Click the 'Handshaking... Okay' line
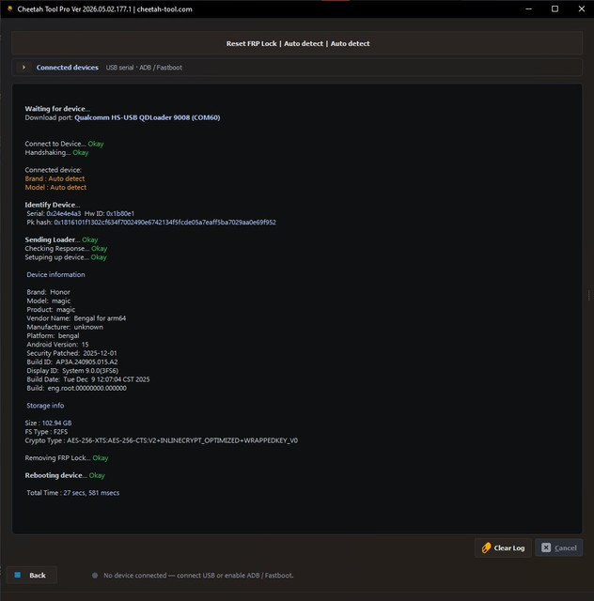 click(x=56, y=152)
